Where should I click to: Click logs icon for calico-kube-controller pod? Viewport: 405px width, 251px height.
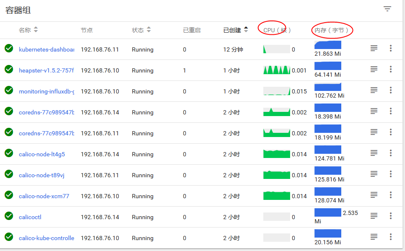374,237
